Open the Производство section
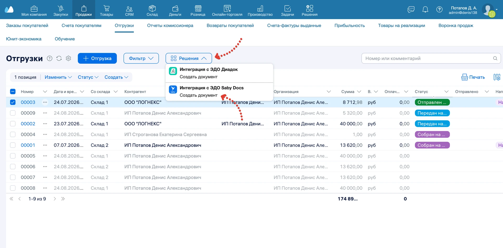This screenshot has height=248, width=503. pyautogui.click(x=260, y=11)
